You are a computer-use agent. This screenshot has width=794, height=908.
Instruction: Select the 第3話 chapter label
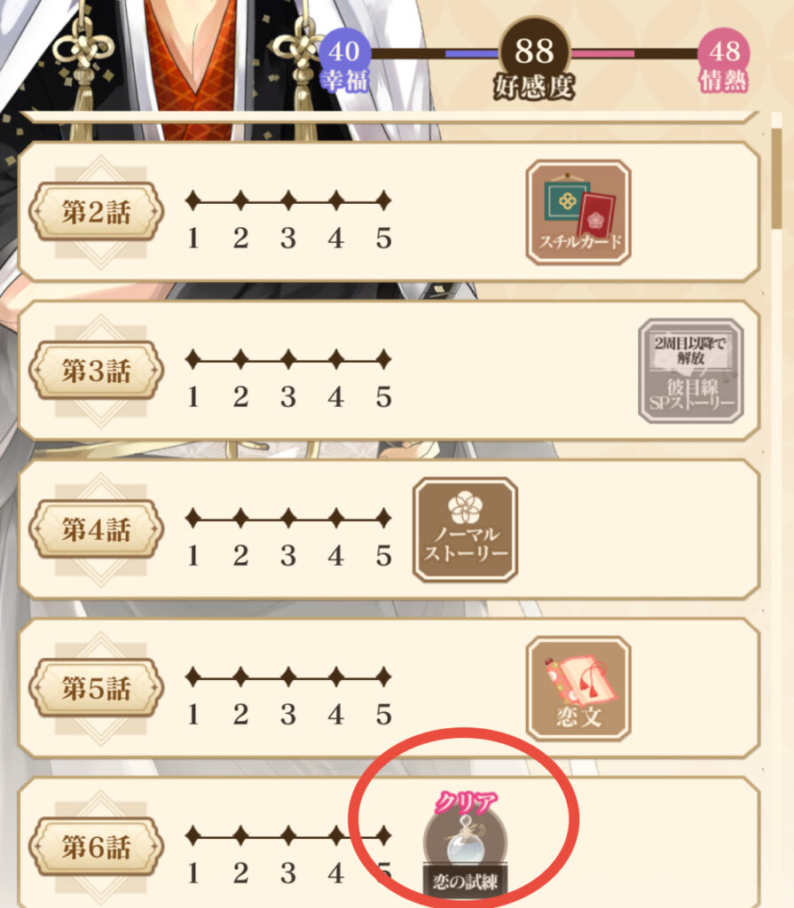pyautogui.click(x=96, y=371)
